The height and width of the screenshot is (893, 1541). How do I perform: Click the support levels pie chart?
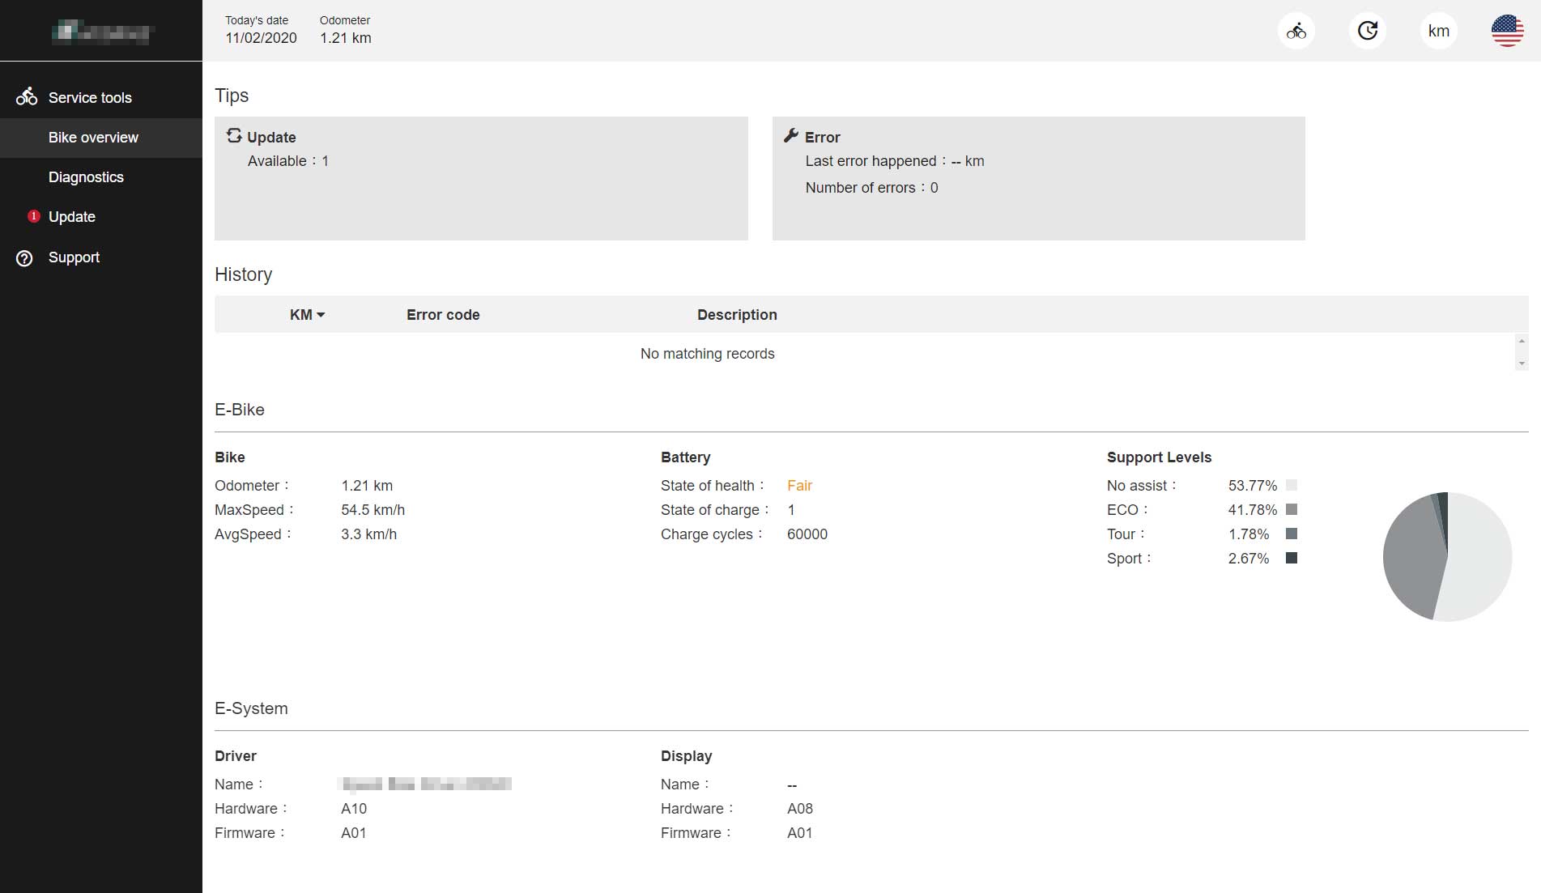[1447, 557]
